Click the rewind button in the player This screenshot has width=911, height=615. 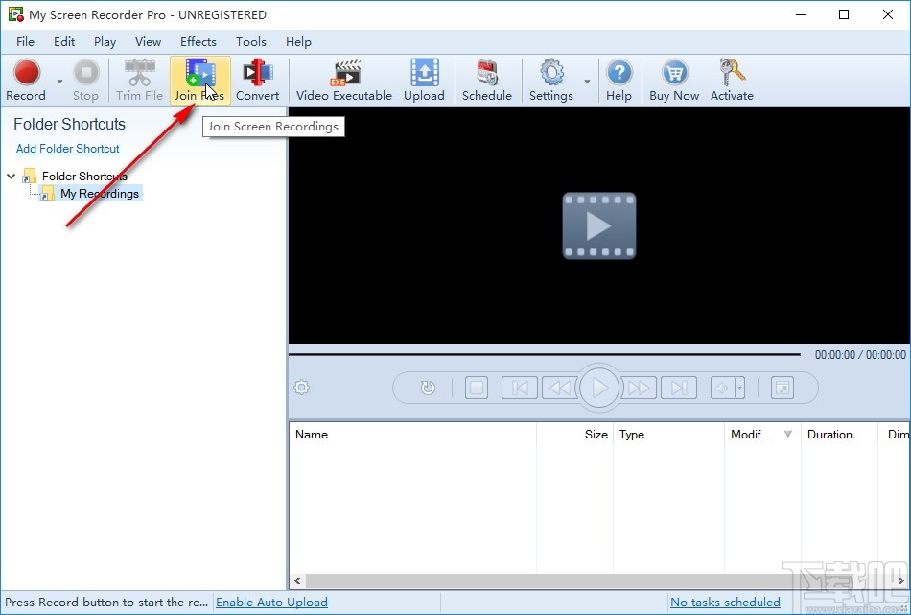click(559, 388)
